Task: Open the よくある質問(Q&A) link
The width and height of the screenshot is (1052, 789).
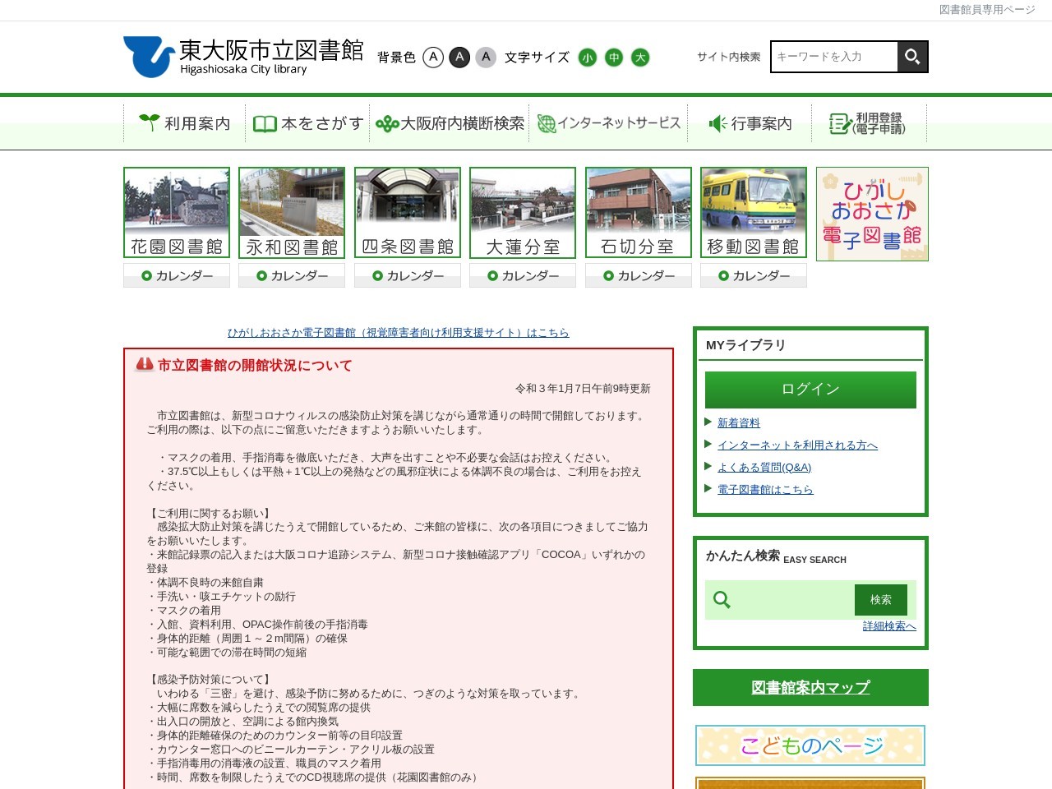Action: pyautogui.click(x=764, y=468)
